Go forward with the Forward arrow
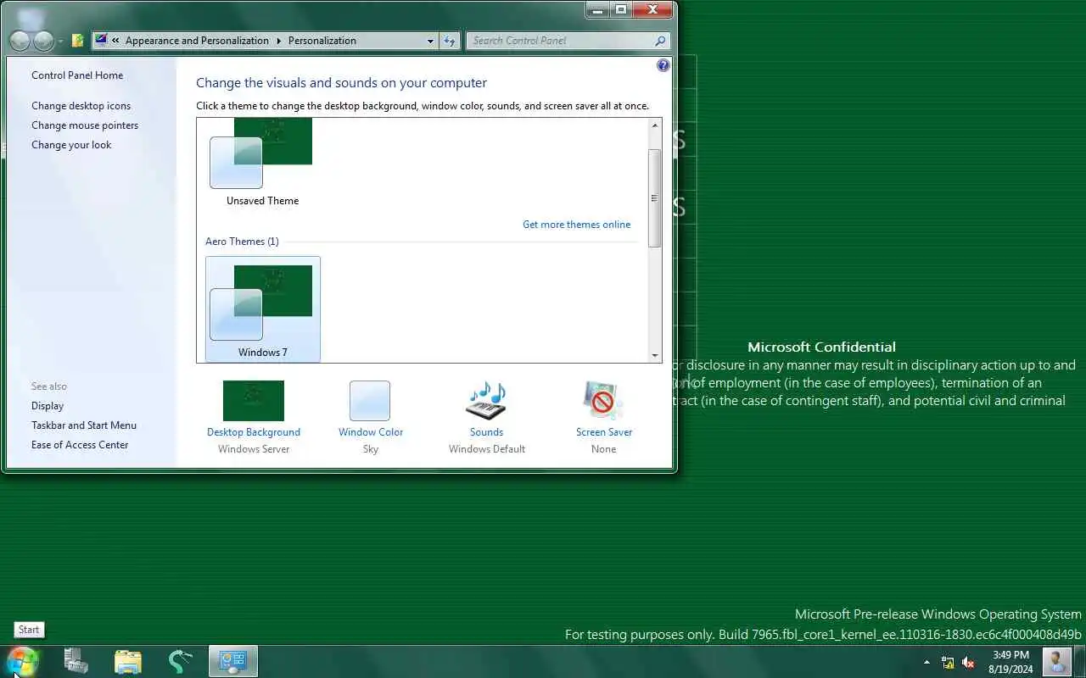Viewport: 1086px width, 678px height. tap(43, 41)
